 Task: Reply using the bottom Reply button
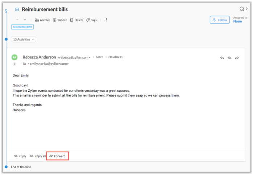pyautogui.click(x=20, y=156)
